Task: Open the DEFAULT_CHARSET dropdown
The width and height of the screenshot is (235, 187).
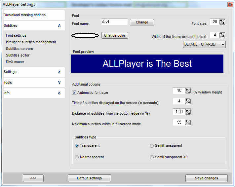Action: tap(204, 44)
